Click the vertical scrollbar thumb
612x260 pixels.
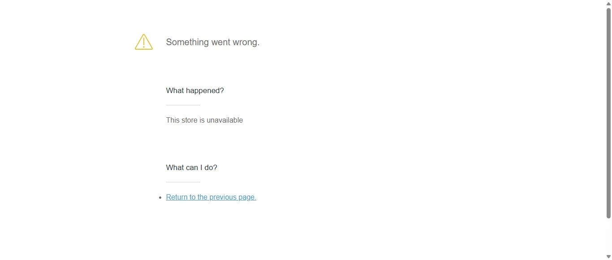pyautogui.click(x=608, y=112)
